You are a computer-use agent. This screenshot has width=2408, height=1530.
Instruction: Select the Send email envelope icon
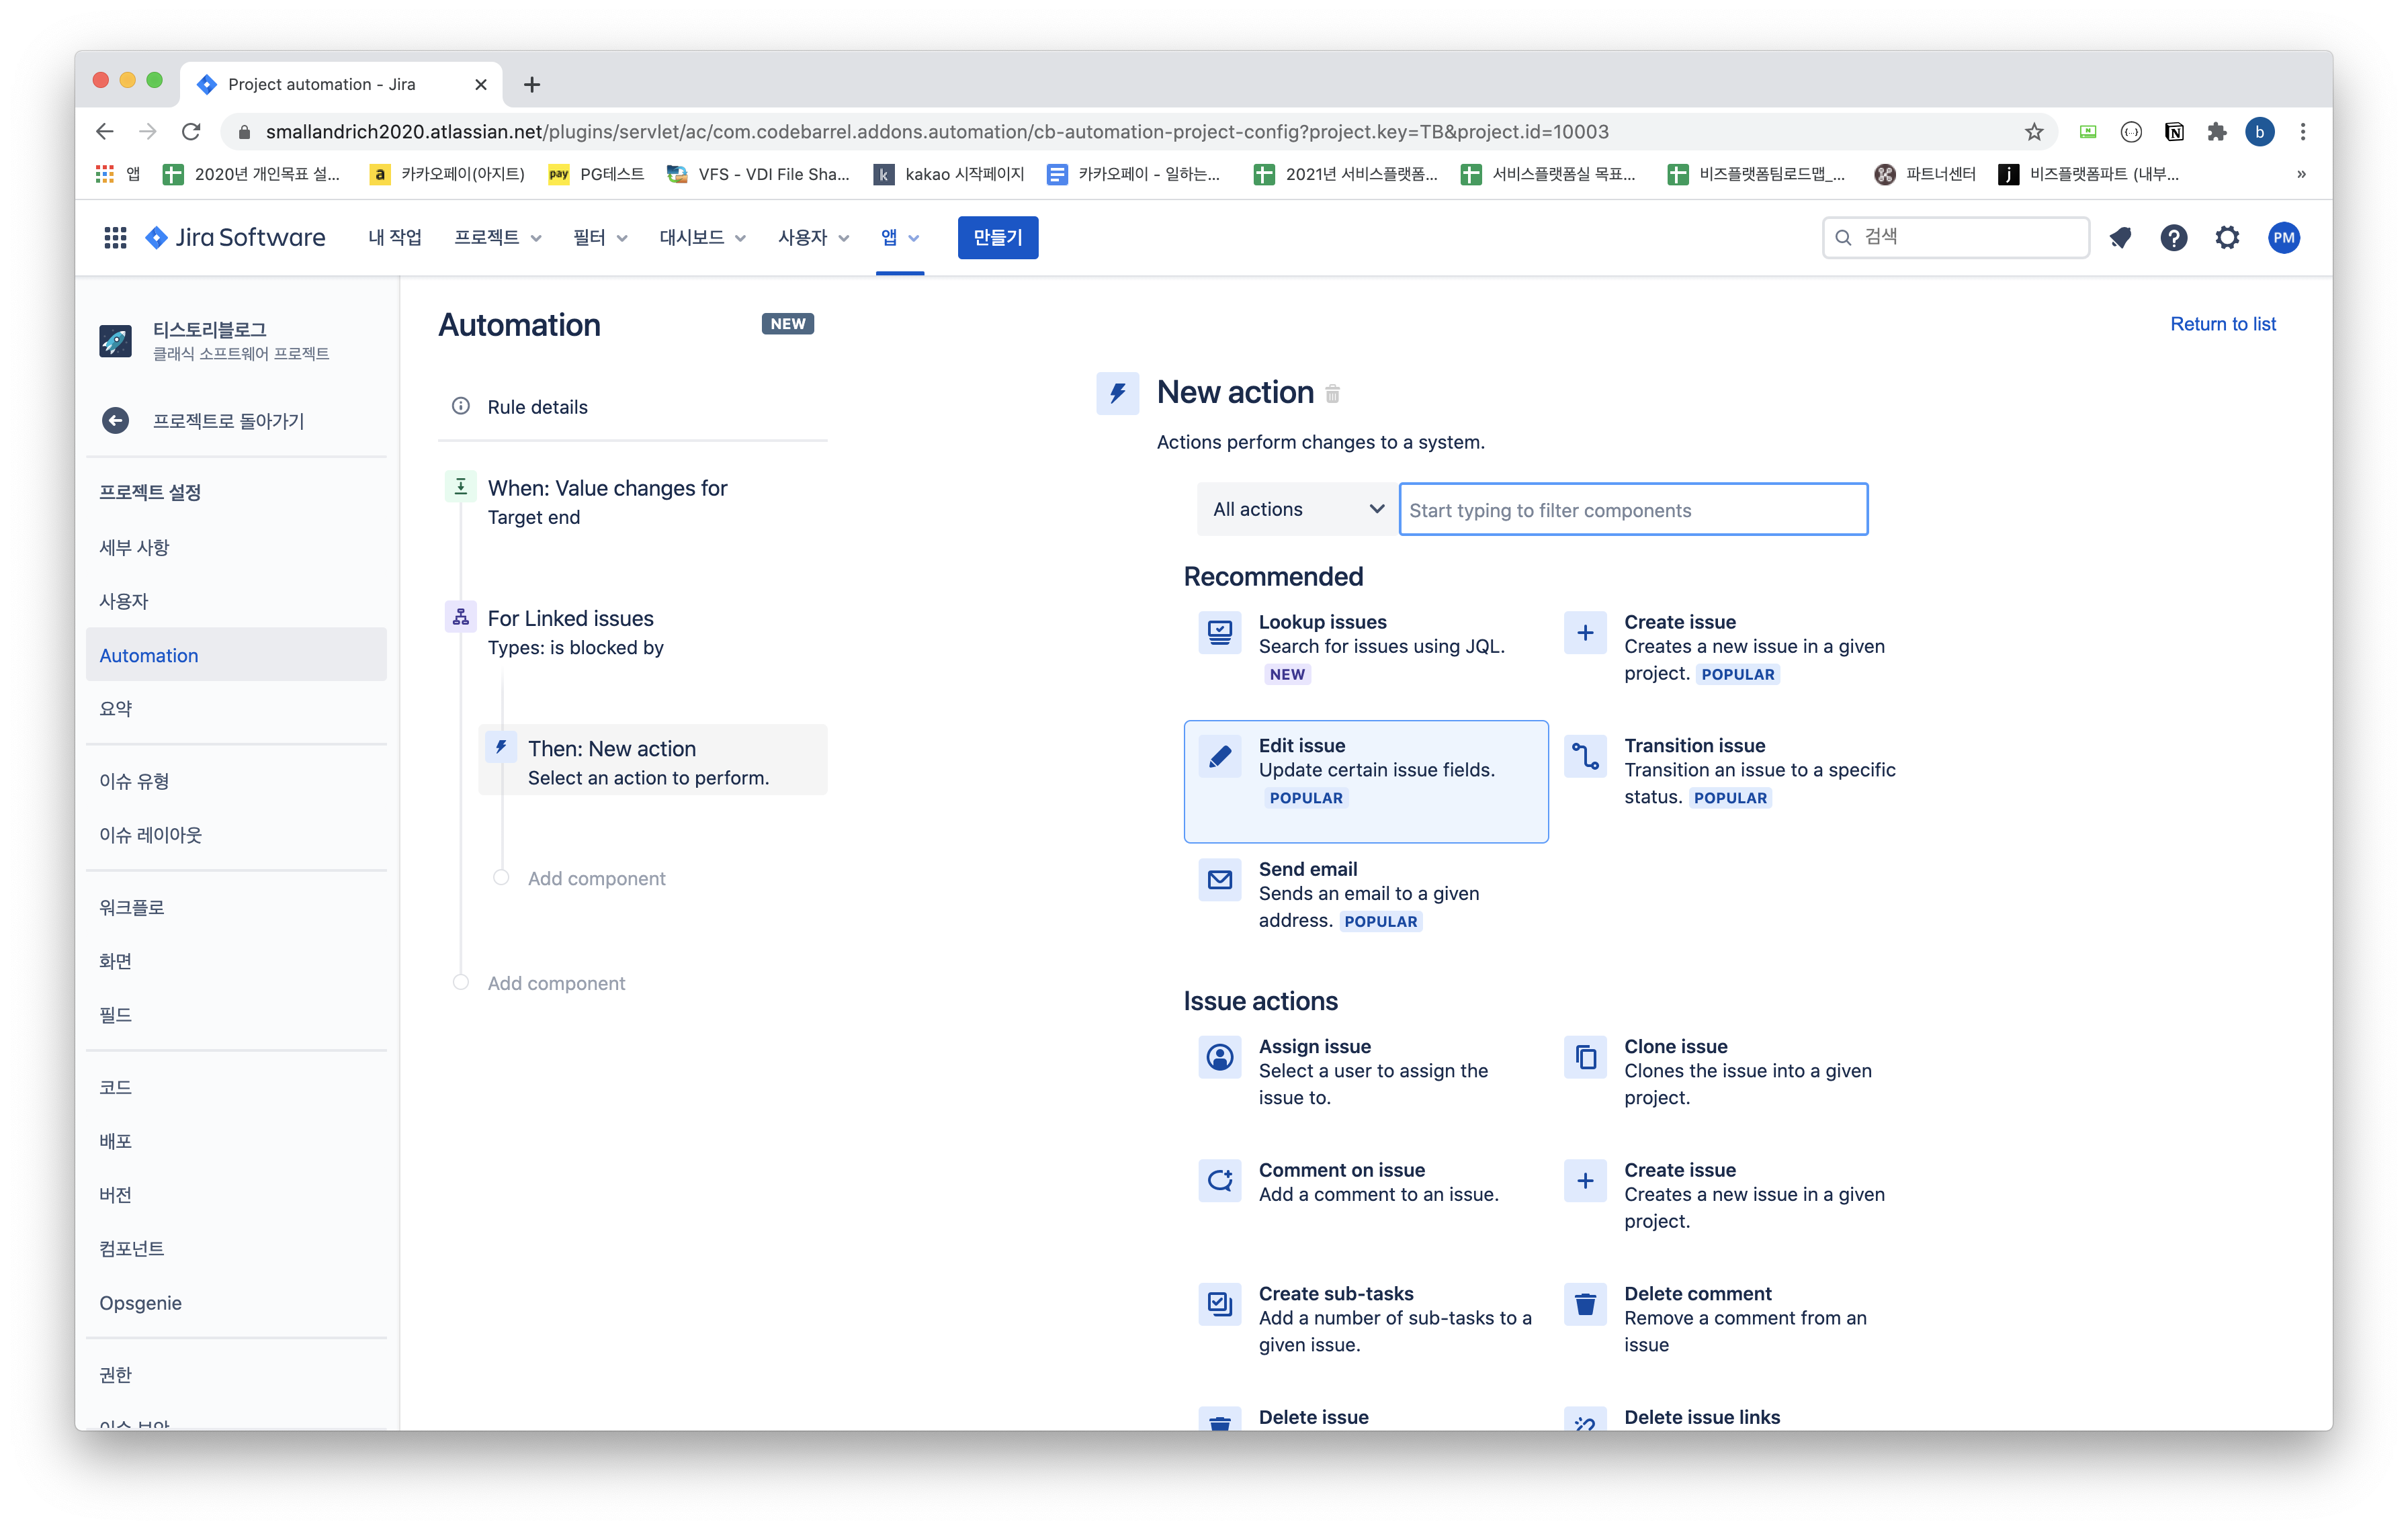click(1219, 881)
